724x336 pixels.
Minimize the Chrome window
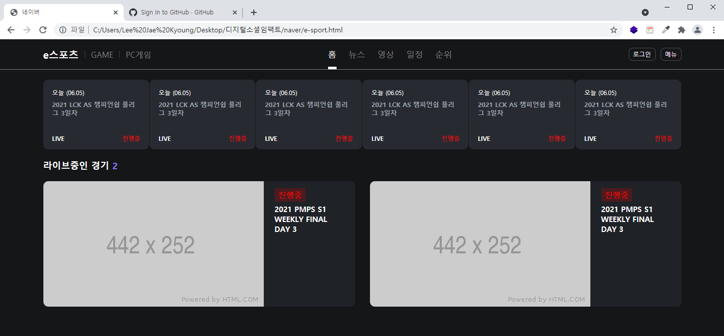click(667, 7)
